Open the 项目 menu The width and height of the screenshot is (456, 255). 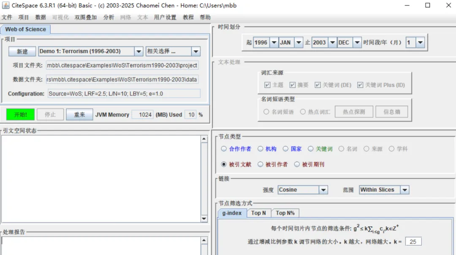[x=24, y=17]
